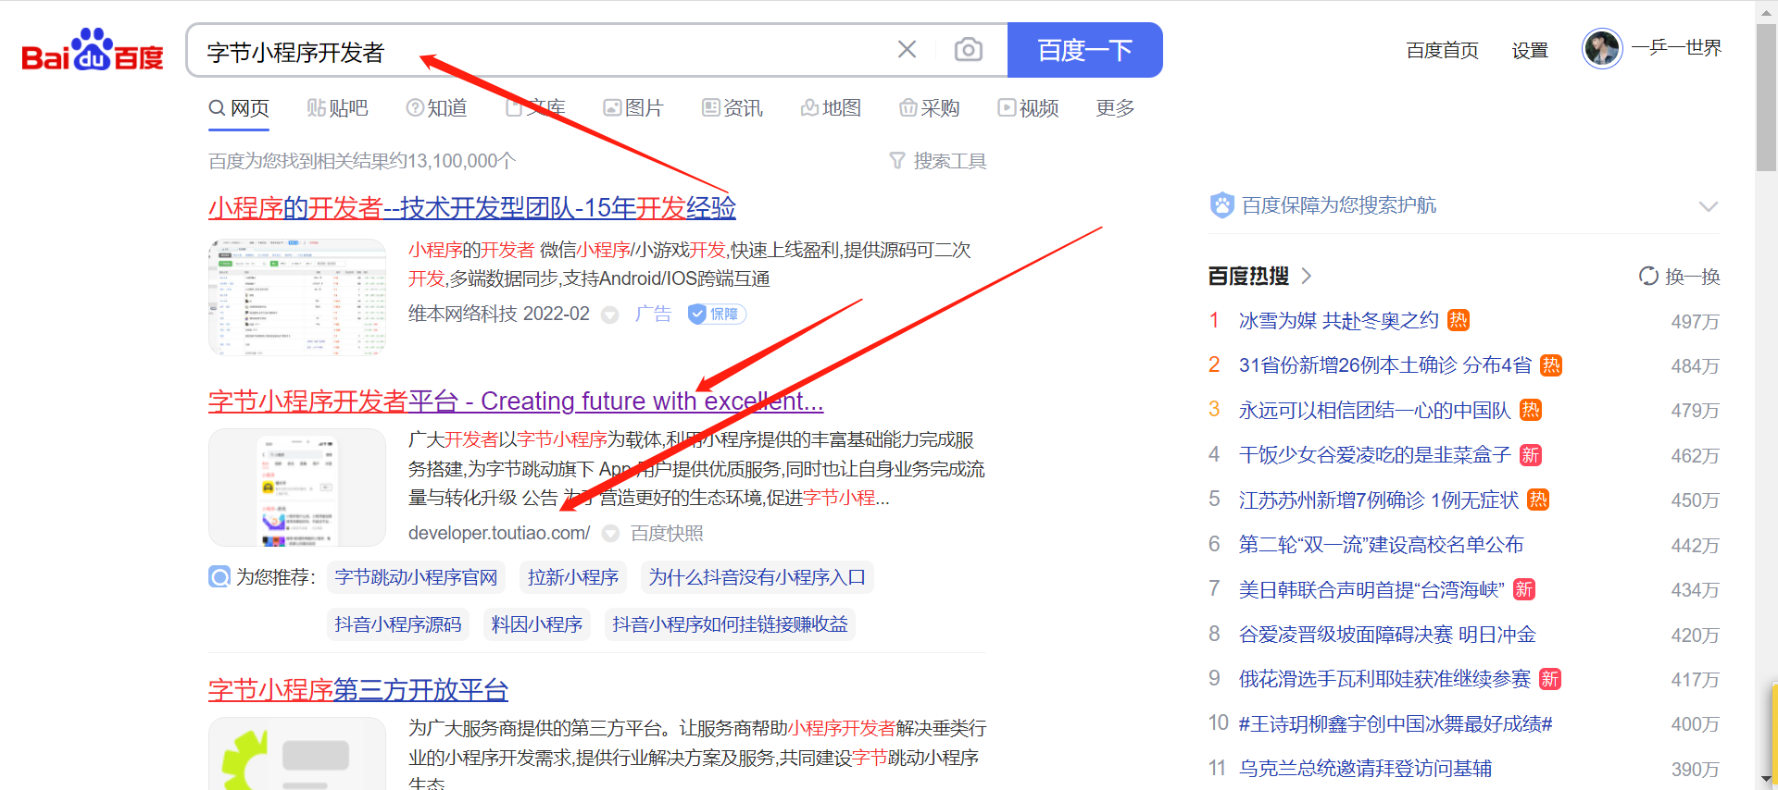Image resolution: width=1778 pixels, height=790 pixels.
Task: Open hot topic 冰雪为媒 共赴冬奥之约
Action: pos(1339,320)
